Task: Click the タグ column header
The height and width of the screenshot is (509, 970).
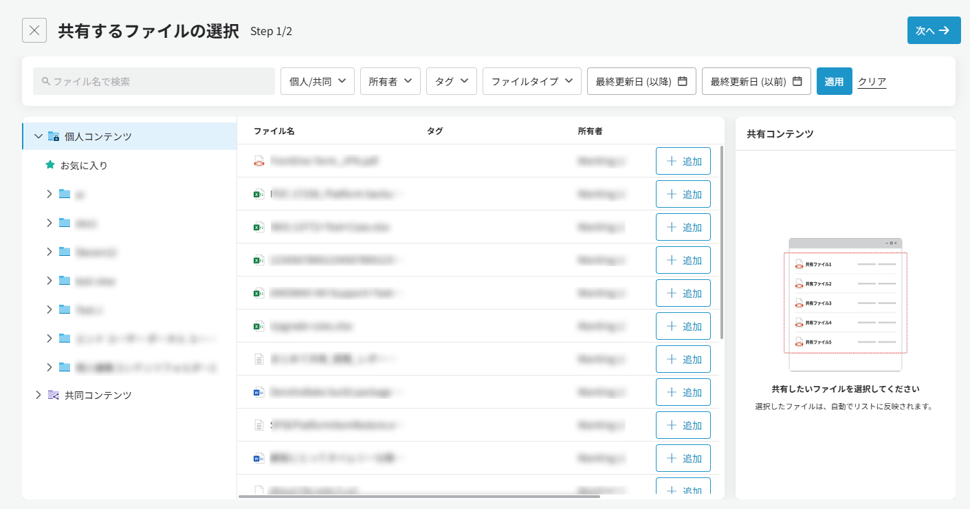Action: 434,131
